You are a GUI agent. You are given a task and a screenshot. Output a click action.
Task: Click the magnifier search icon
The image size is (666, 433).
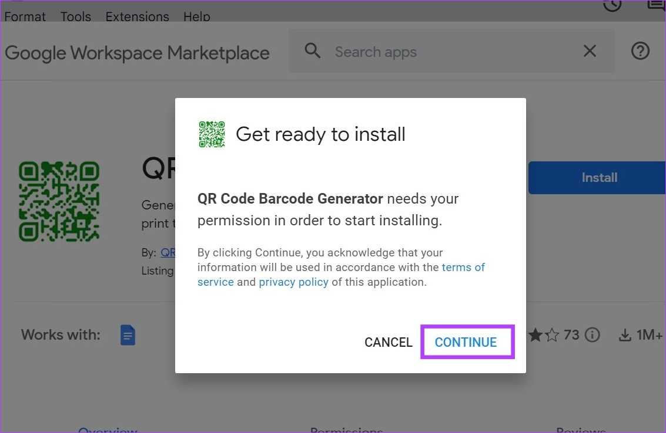click(313, 51)
